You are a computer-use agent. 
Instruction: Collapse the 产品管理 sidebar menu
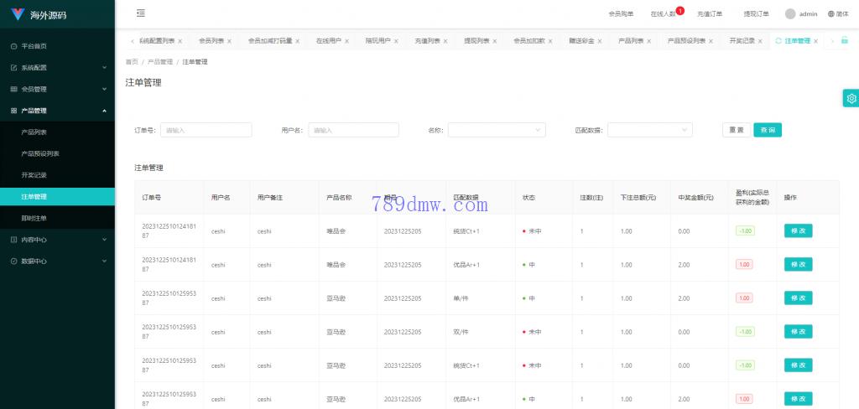pos(57,111)
